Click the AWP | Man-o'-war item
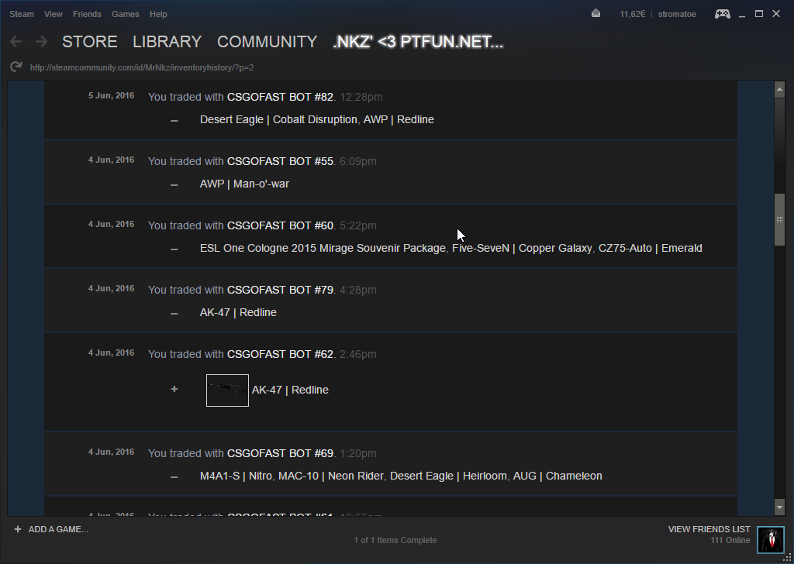This screenshot has width=794, height=564. click(244, 184)
